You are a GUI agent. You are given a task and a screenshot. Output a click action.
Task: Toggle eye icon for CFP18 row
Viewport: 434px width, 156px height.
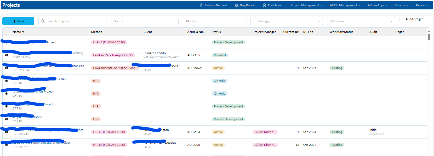(x=7, y=81)
